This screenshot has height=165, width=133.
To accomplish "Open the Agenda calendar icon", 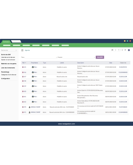I will 22,50.
